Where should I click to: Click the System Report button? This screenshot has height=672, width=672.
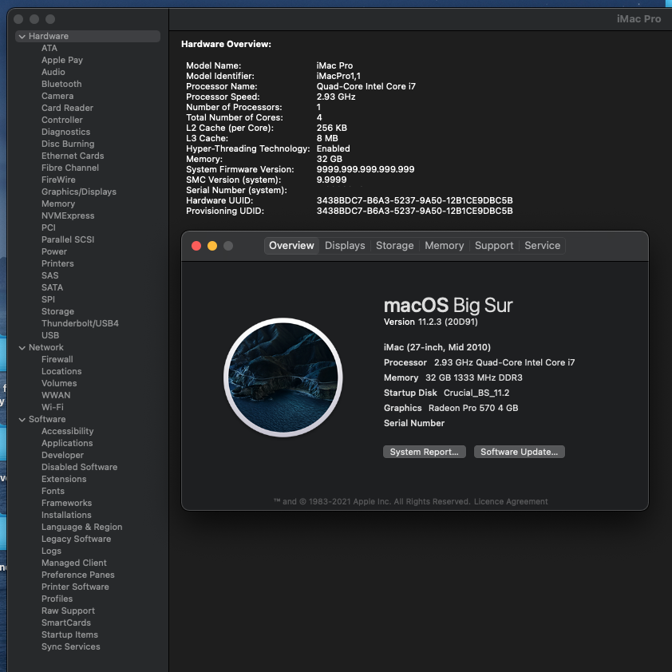pyautogui.click(x=424, y=452)
